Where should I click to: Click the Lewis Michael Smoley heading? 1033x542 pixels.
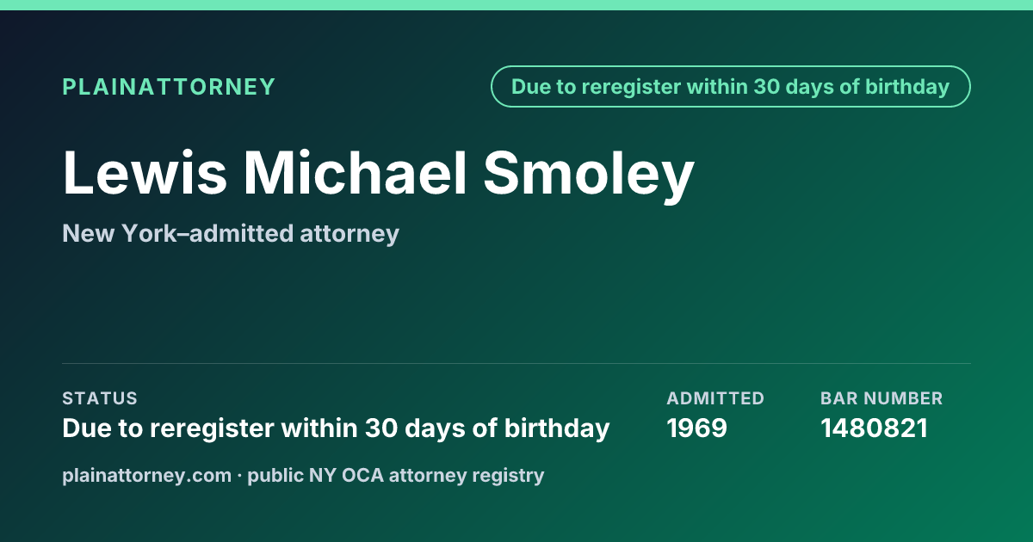[x=379, y=174]
